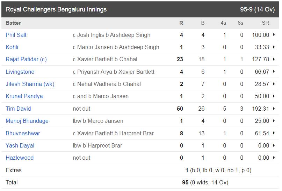Expand the arrow beside Krunal Pandya's 50.00

(x=274, y=96)
